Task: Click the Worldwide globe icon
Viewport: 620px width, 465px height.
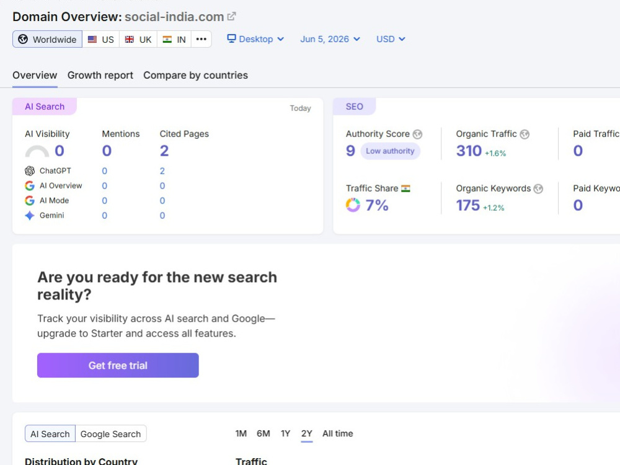Action: 23,39
